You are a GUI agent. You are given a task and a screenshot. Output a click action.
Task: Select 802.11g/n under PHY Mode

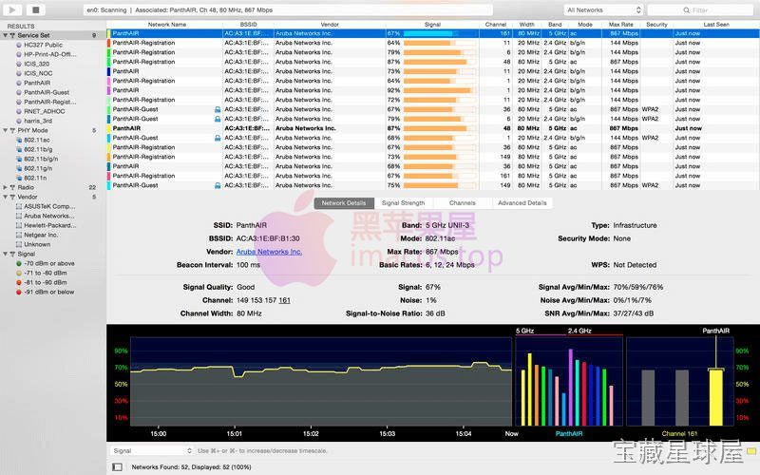click(38, 168)
